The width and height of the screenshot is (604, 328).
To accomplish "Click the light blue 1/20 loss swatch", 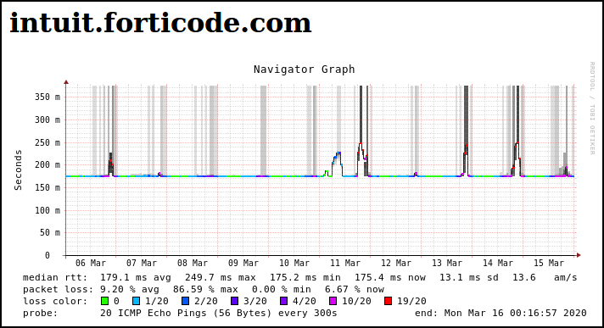I will point(136,301).
